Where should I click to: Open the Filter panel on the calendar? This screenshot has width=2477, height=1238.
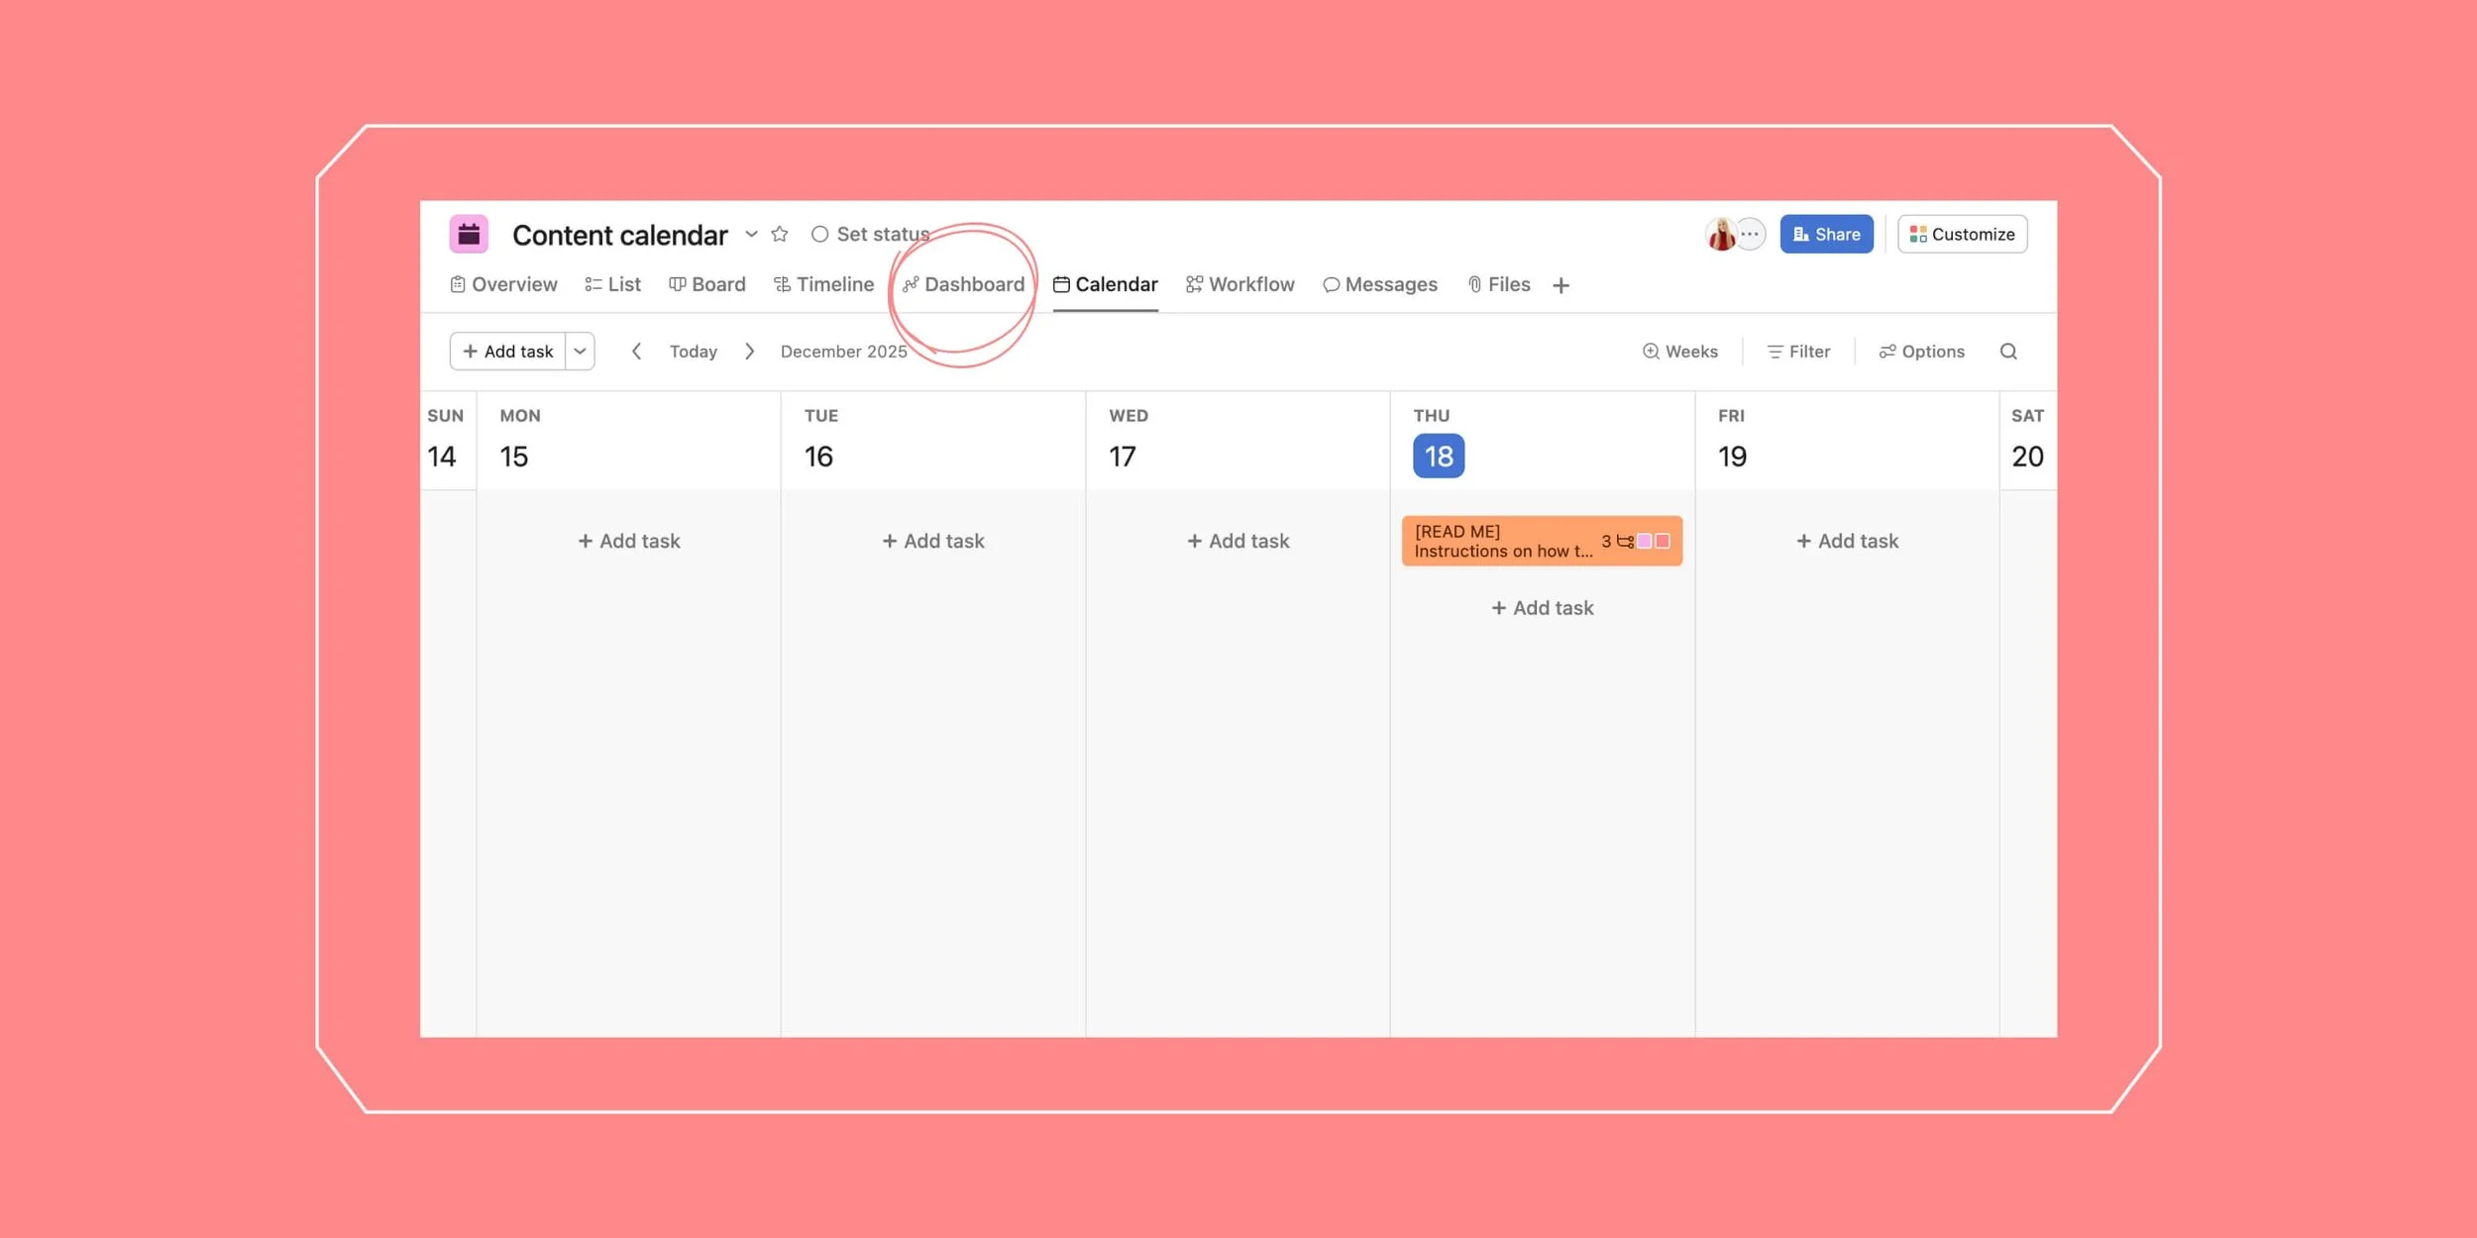(x=1798, y=351)
